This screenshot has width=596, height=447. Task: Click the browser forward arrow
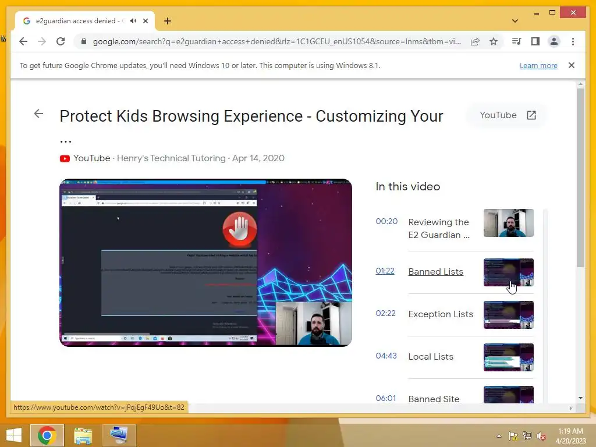[x=42, y=41]
